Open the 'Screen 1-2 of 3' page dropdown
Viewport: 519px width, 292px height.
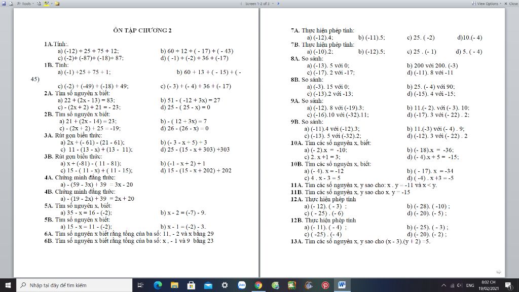pyautogui.click(x=259, y=4)
